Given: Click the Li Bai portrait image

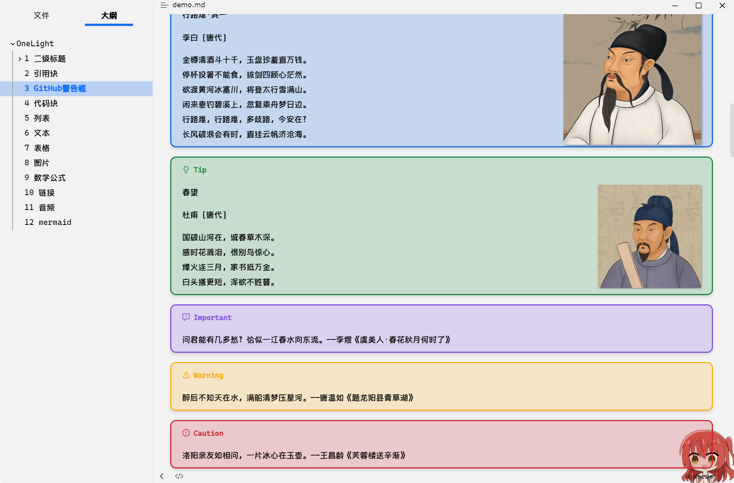Looking at the screenshot, I should point(632,79).
